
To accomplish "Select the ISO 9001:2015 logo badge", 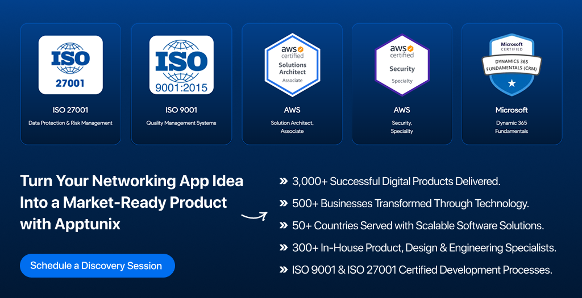I will pos(181,65).
